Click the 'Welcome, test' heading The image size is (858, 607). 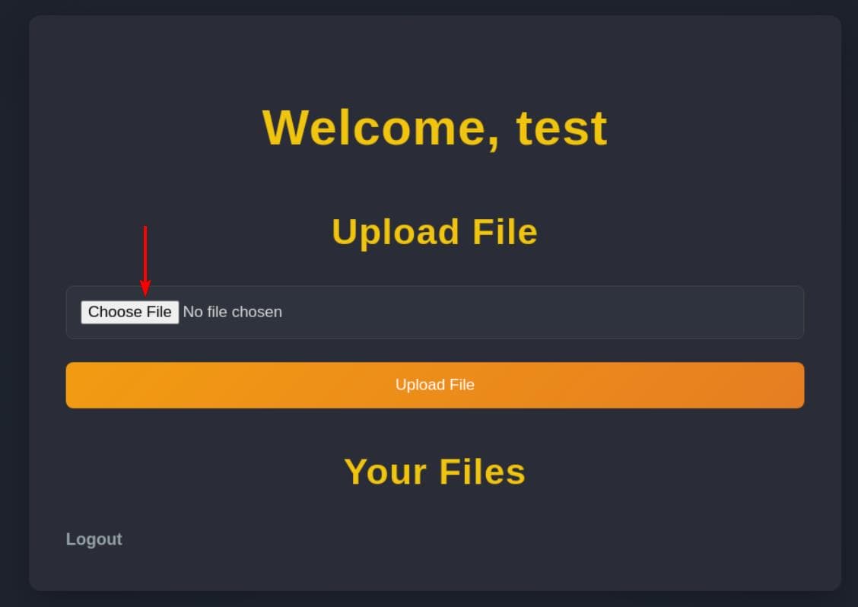(x=434, y=128)
